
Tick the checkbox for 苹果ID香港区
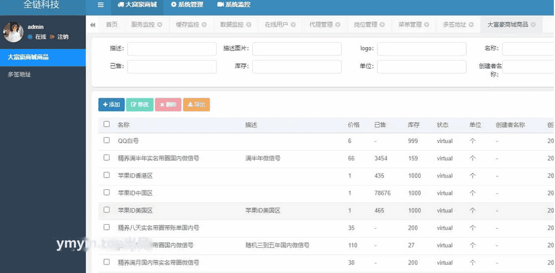107,175
